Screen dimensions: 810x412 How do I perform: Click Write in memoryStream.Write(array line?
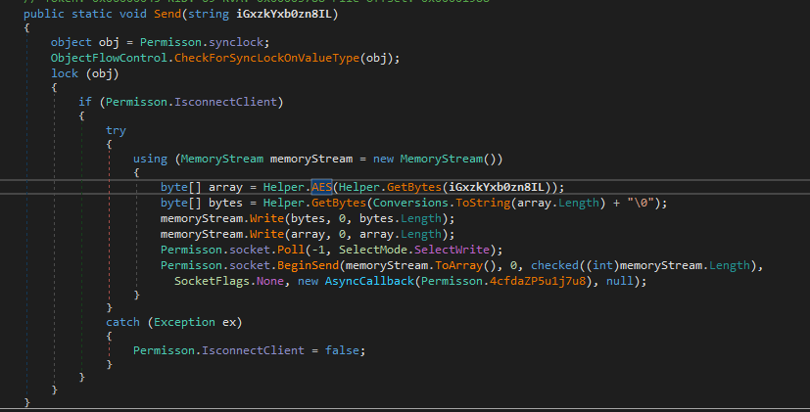click(266, 234)
